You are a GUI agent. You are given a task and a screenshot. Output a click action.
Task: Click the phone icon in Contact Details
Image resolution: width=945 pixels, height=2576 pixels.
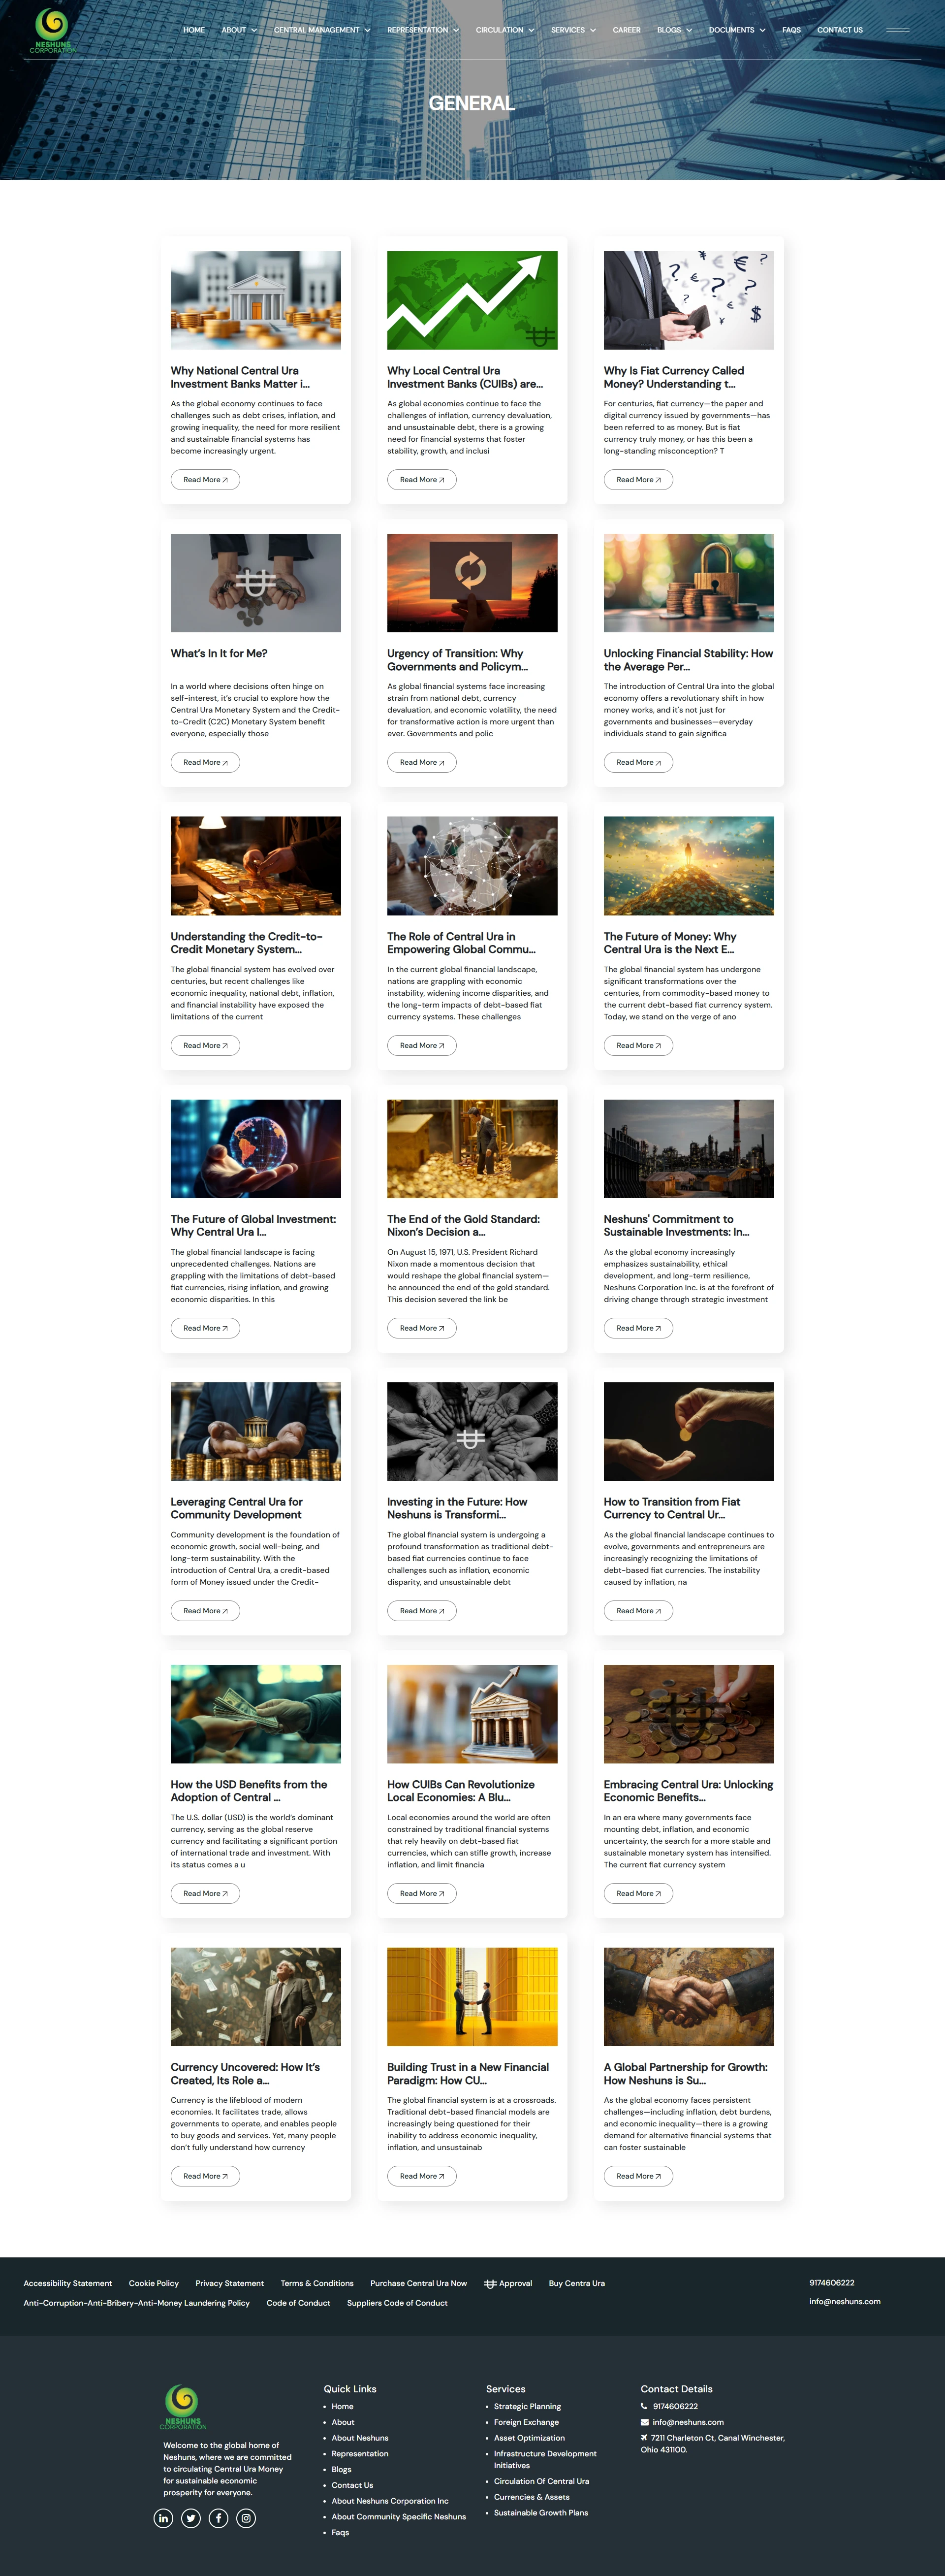click(x=644, y=2406)
